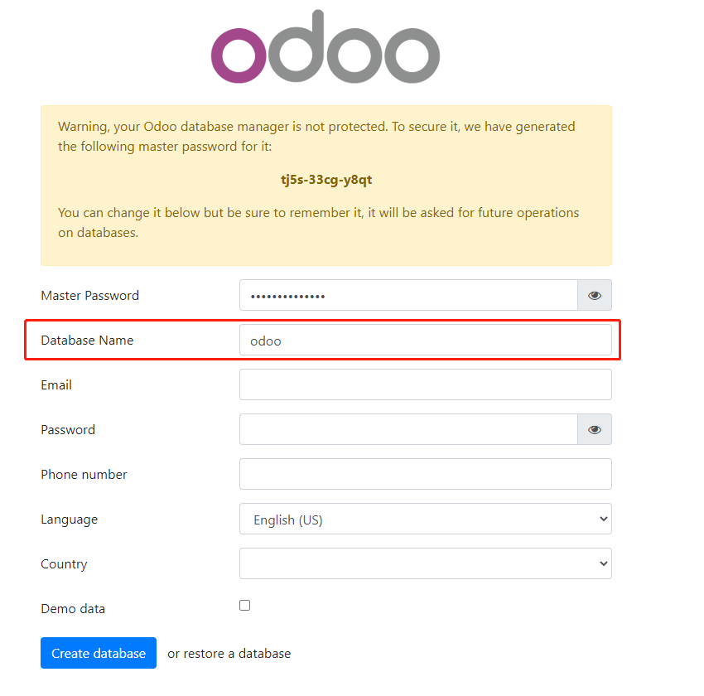Enable the Demo data checkbox
Image resolution: width=704 pixels, height=696 pixels.
point(244,605)
